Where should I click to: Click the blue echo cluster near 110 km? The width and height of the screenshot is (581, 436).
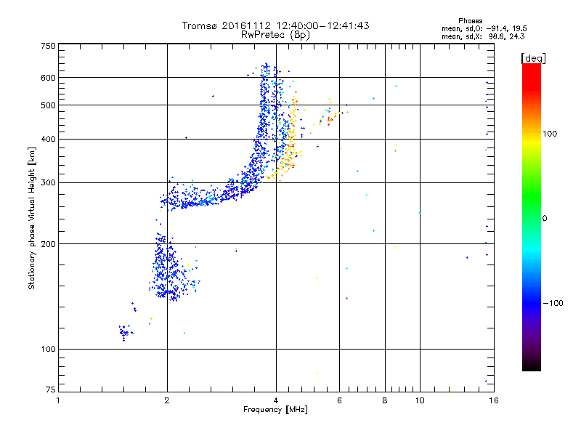(x=125, y=332)
